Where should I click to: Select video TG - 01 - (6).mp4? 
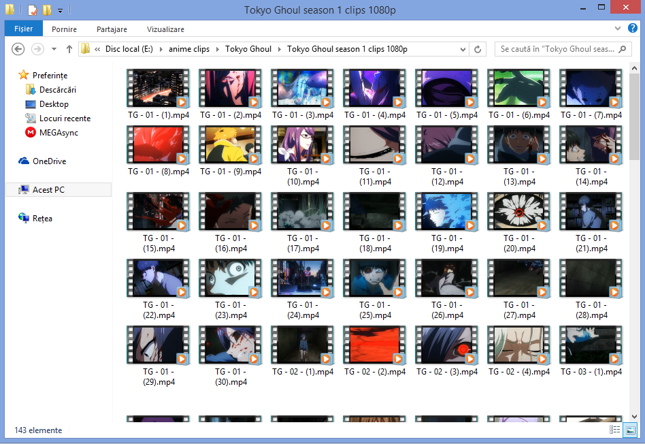[x=519, y=95]
